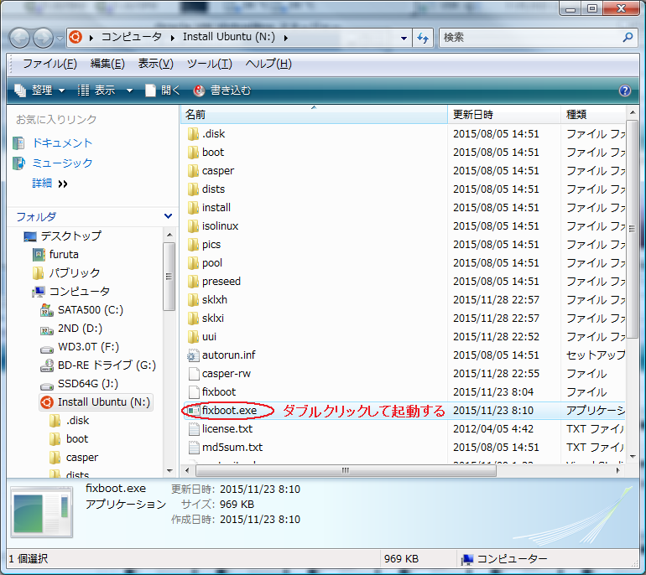The height and width of the screenshot is (575, 646).
Task: Select the fixboot file without extension
Action: (x=218, y=391)
